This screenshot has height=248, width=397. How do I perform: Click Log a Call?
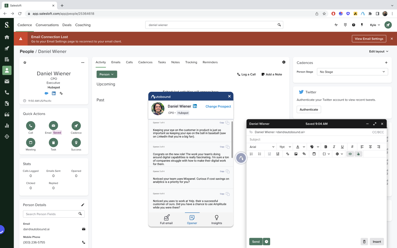click(x=247, y=74)
